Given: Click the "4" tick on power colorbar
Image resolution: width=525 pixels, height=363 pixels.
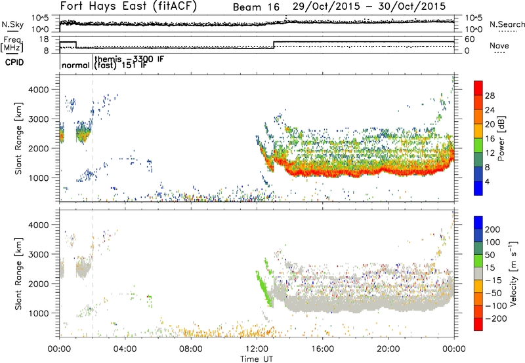Looking at the screenshot, I should tap(488, 181).
